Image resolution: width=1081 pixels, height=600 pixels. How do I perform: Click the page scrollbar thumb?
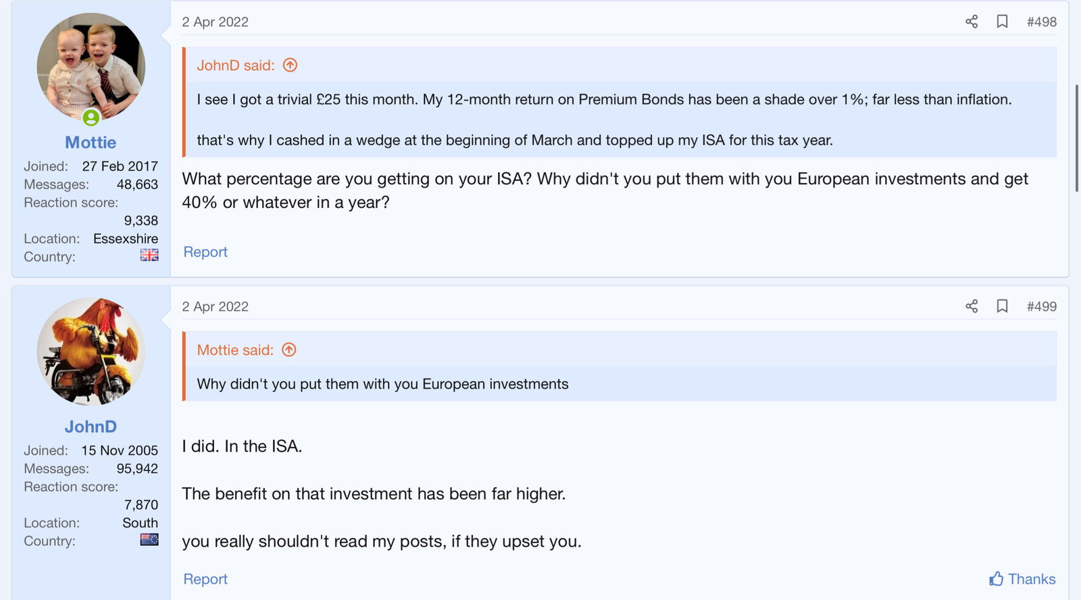[1076, 138]
